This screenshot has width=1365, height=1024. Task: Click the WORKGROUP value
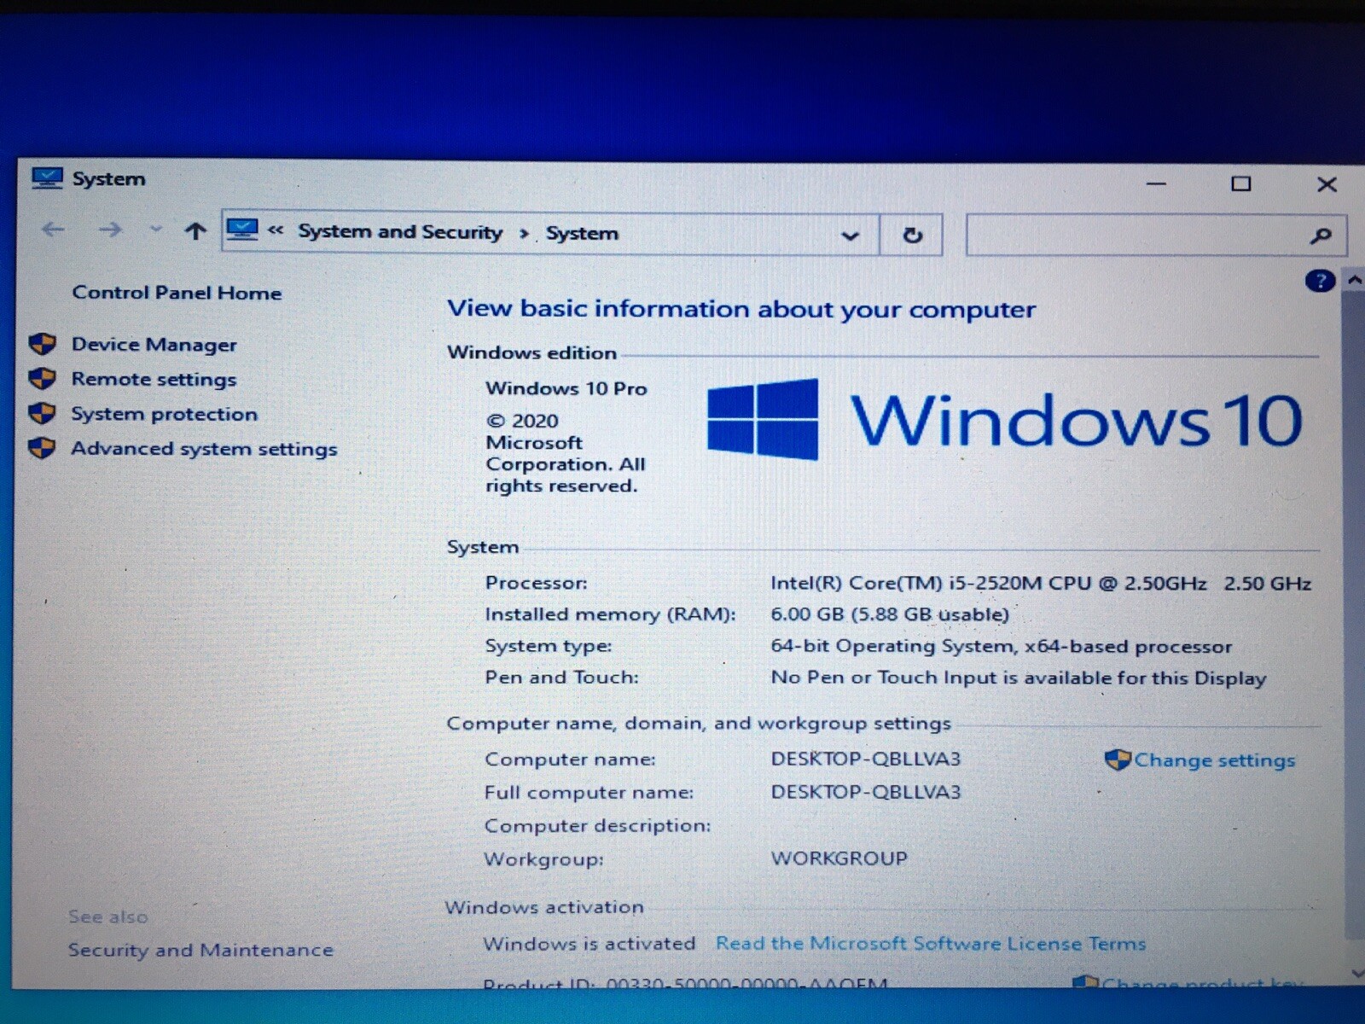(839, 858)
